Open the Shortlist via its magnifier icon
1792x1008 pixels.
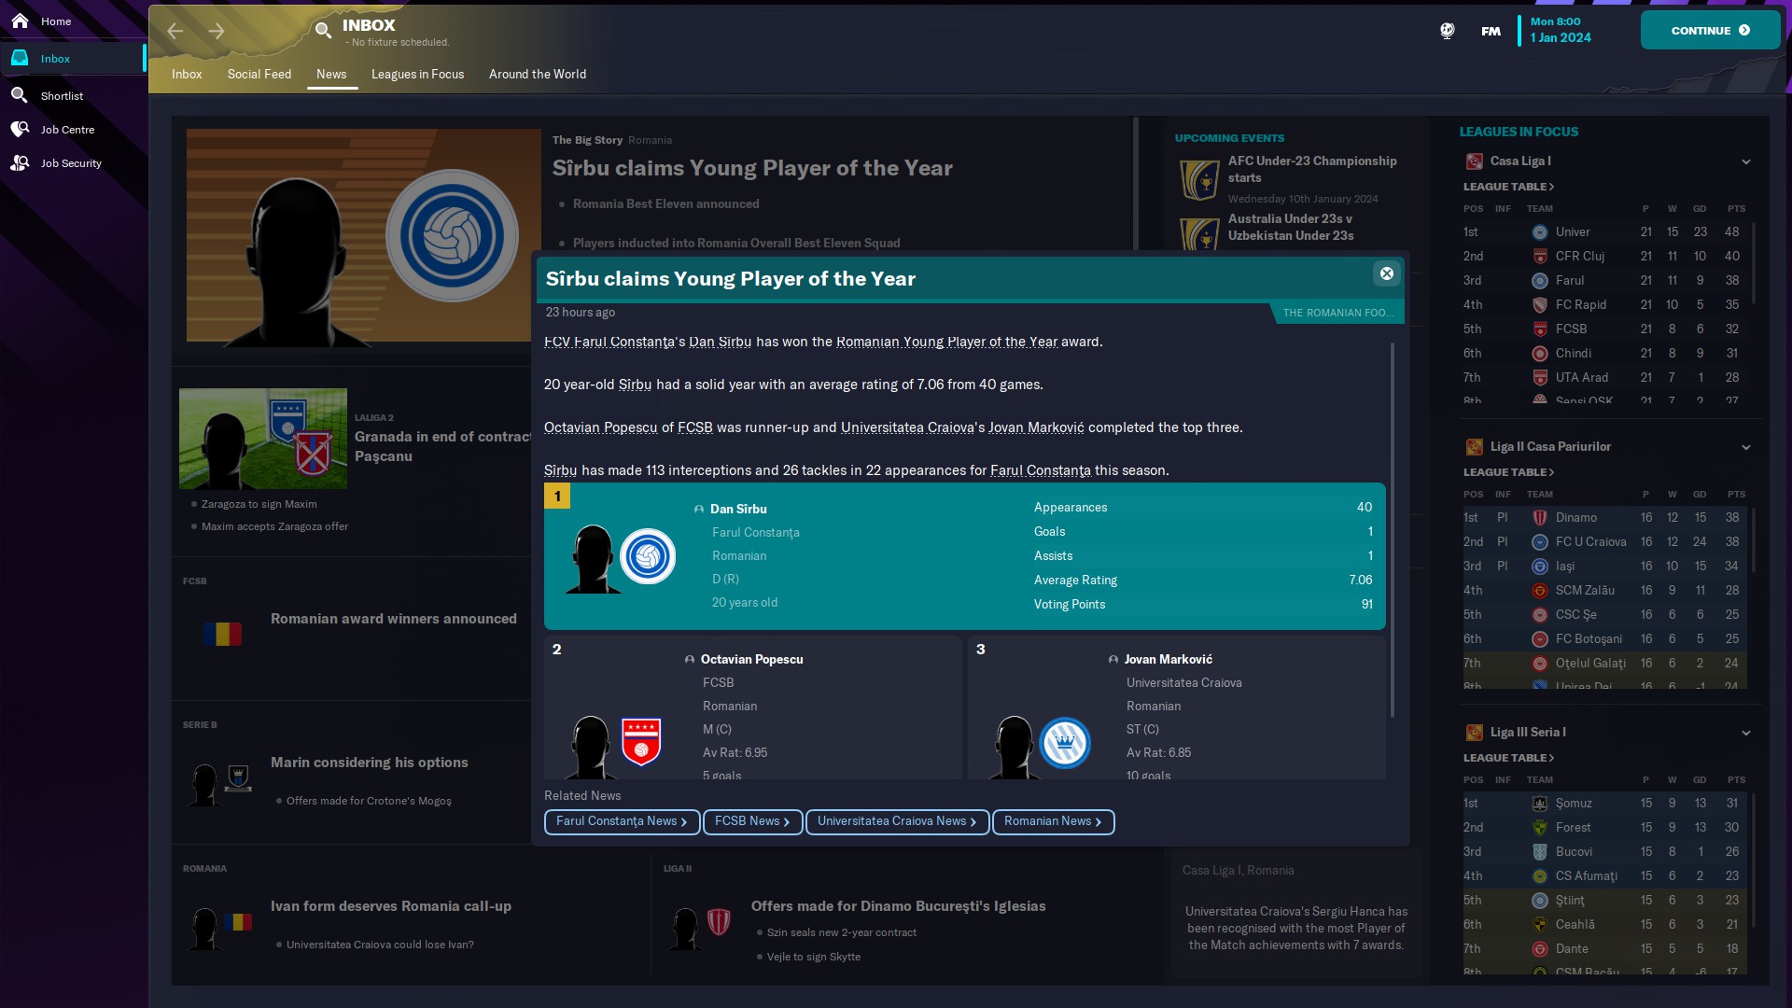coord(20,95)
